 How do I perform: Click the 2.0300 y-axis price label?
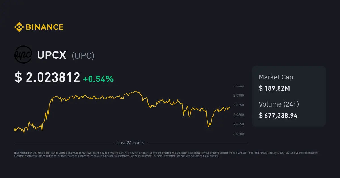coord(239,95)
